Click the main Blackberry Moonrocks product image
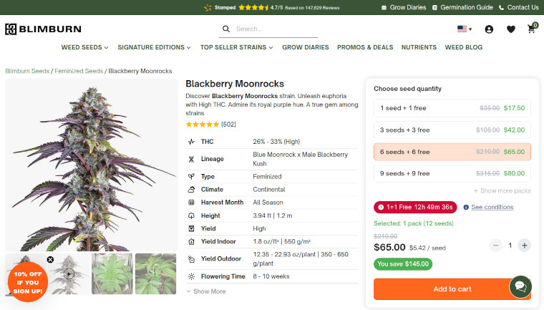The width and height of the screenshot is (544, 310). 91,165
